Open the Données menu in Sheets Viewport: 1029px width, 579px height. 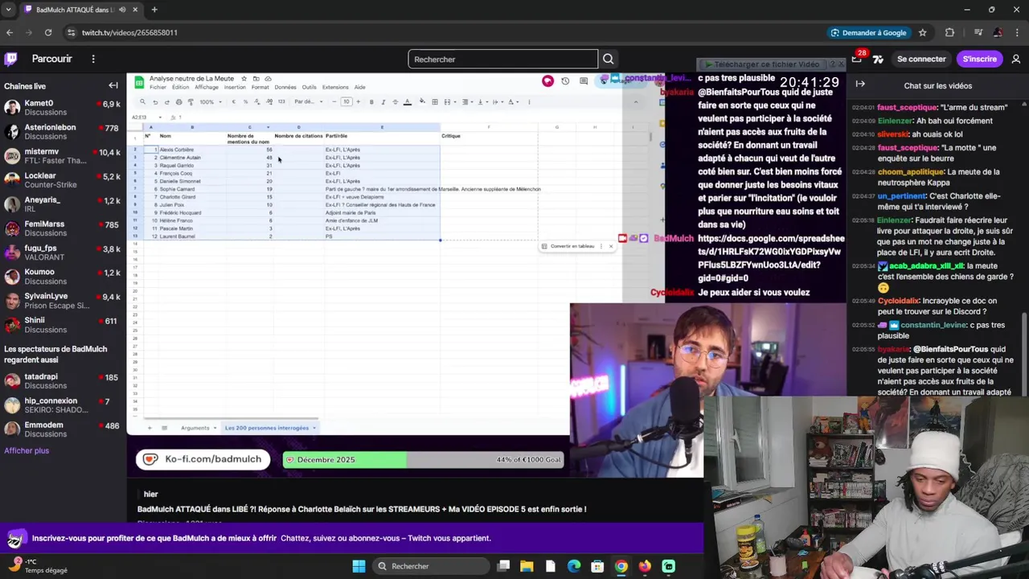point(285,87)
